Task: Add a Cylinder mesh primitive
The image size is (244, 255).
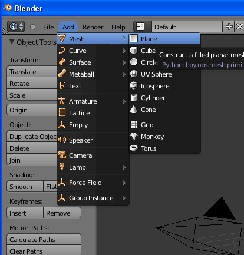Action: 164,98
